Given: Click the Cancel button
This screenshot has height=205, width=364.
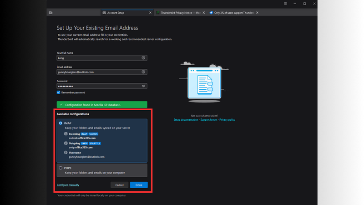Looking at the screenshot, I should pos(119,185).
